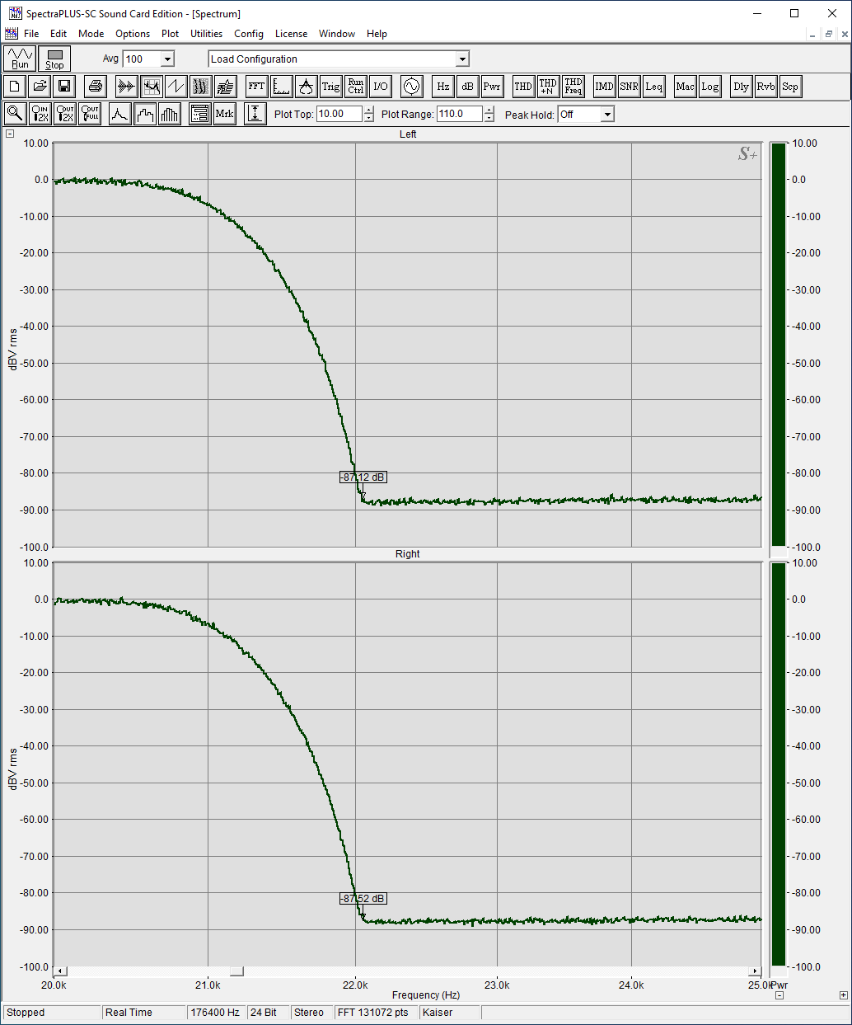Open the License menu
The height and width of the screenshot is (1025, 852).
click(x=291, y=34)
